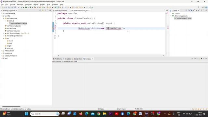
Task: Toggle Hide Non-Public Members in Outline toolbar
Action: tap(196, 10)
